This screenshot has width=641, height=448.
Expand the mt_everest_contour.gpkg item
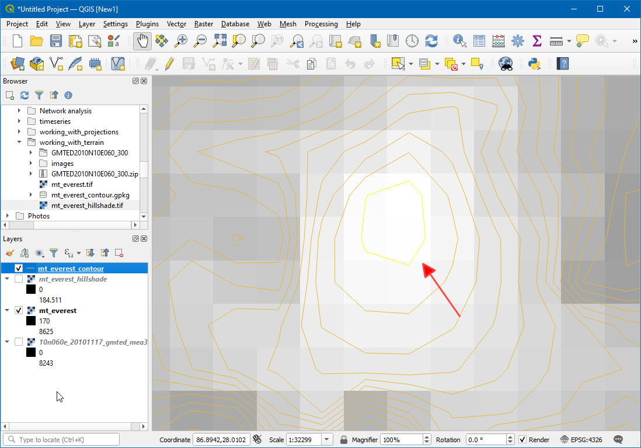31,195
